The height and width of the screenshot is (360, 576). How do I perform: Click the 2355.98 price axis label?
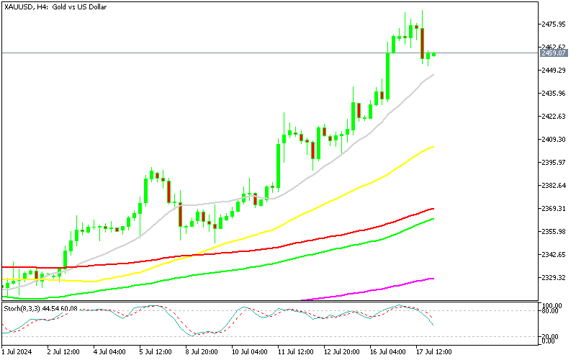click(553, 231)
